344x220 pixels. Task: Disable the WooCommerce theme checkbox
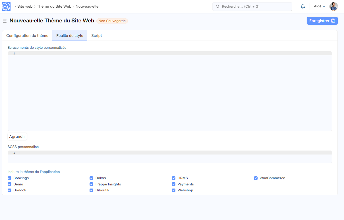point(256,178)
